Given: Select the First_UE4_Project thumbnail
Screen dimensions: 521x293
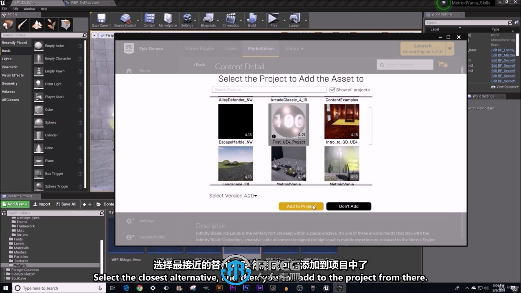Looking at the screenshot, I should [289, 122].
